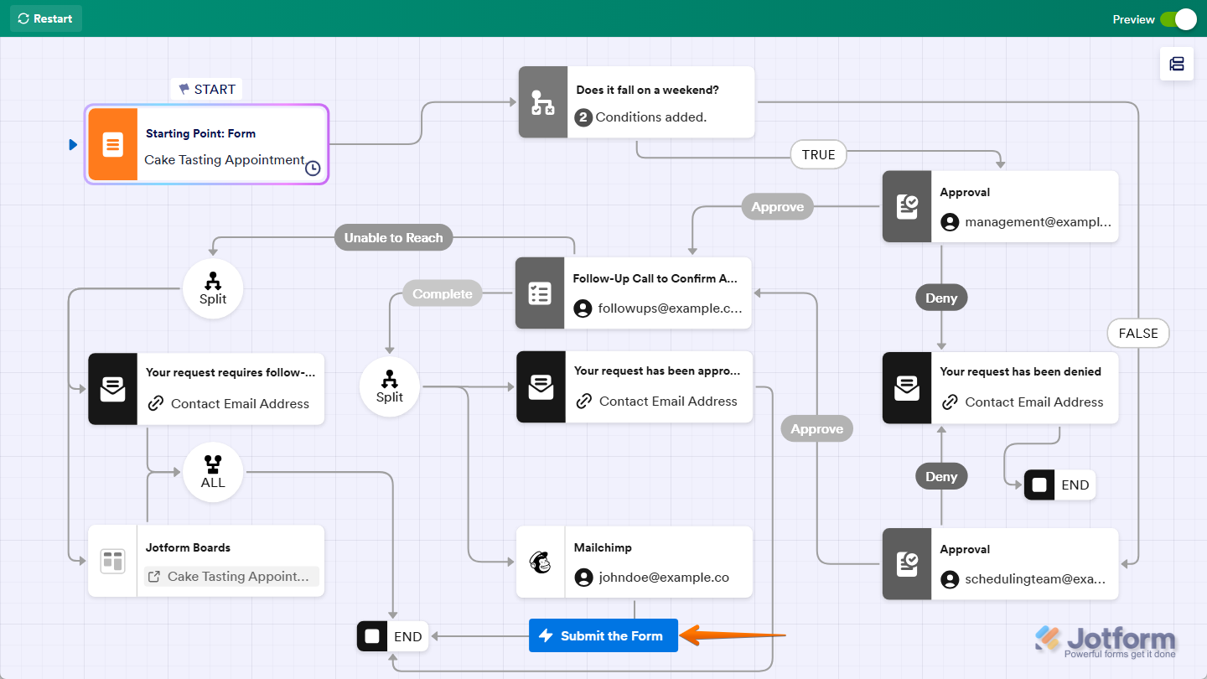Click the ALL merge node icon
Image resolution: width=1207 pixels, height=679 pixels.
pyautogui.click(x=213, y=470)
